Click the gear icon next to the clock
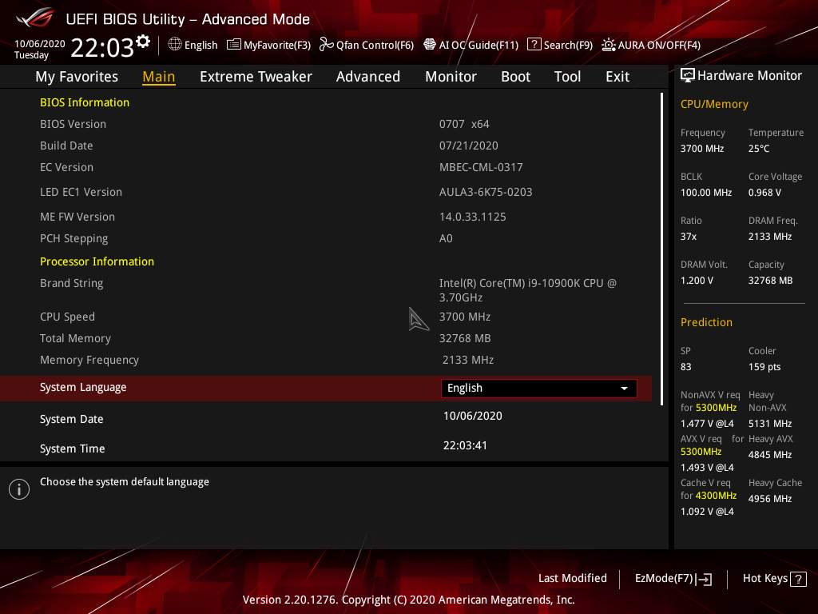Image resolution: width=818 pixels, height=614 pixels. point(143,42)
